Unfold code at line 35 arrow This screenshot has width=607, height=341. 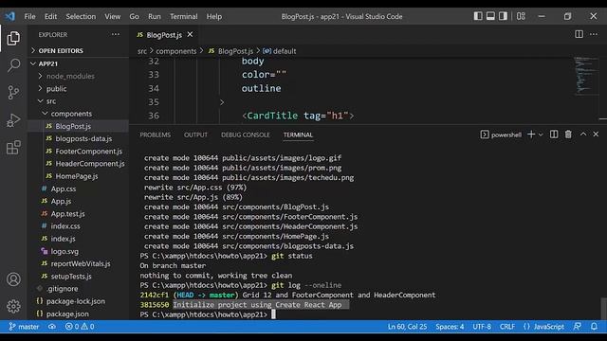[222, 102]
